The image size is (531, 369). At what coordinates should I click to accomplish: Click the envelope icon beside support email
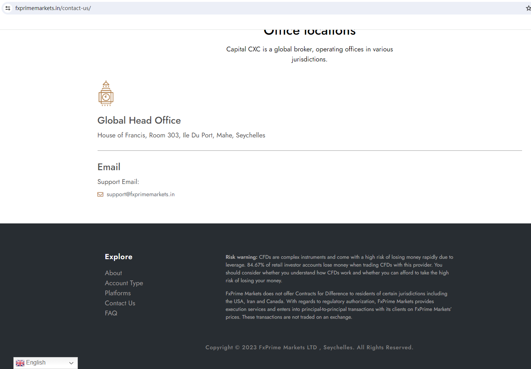(101, 194)
